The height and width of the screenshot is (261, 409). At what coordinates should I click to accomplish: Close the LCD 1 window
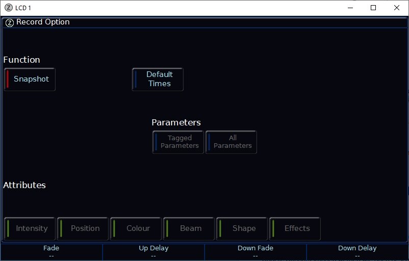[x=397, y=8]
